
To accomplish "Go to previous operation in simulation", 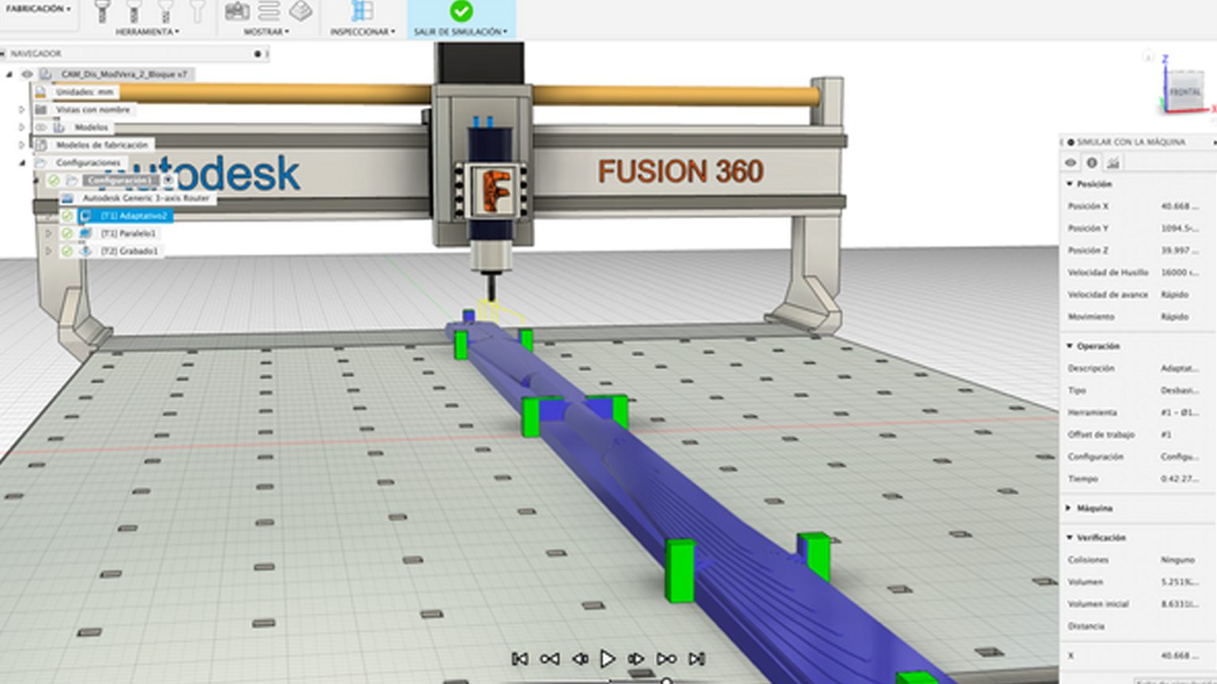I will click(x=549, y=659).
